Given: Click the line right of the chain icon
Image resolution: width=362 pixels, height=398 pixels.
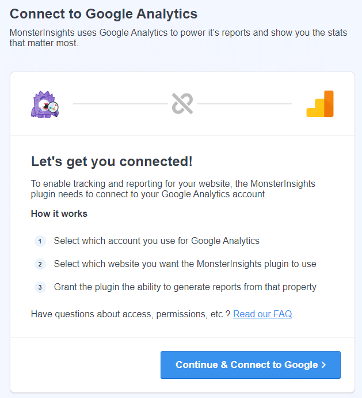Looking at the screenshot, I should coord(244,104).
